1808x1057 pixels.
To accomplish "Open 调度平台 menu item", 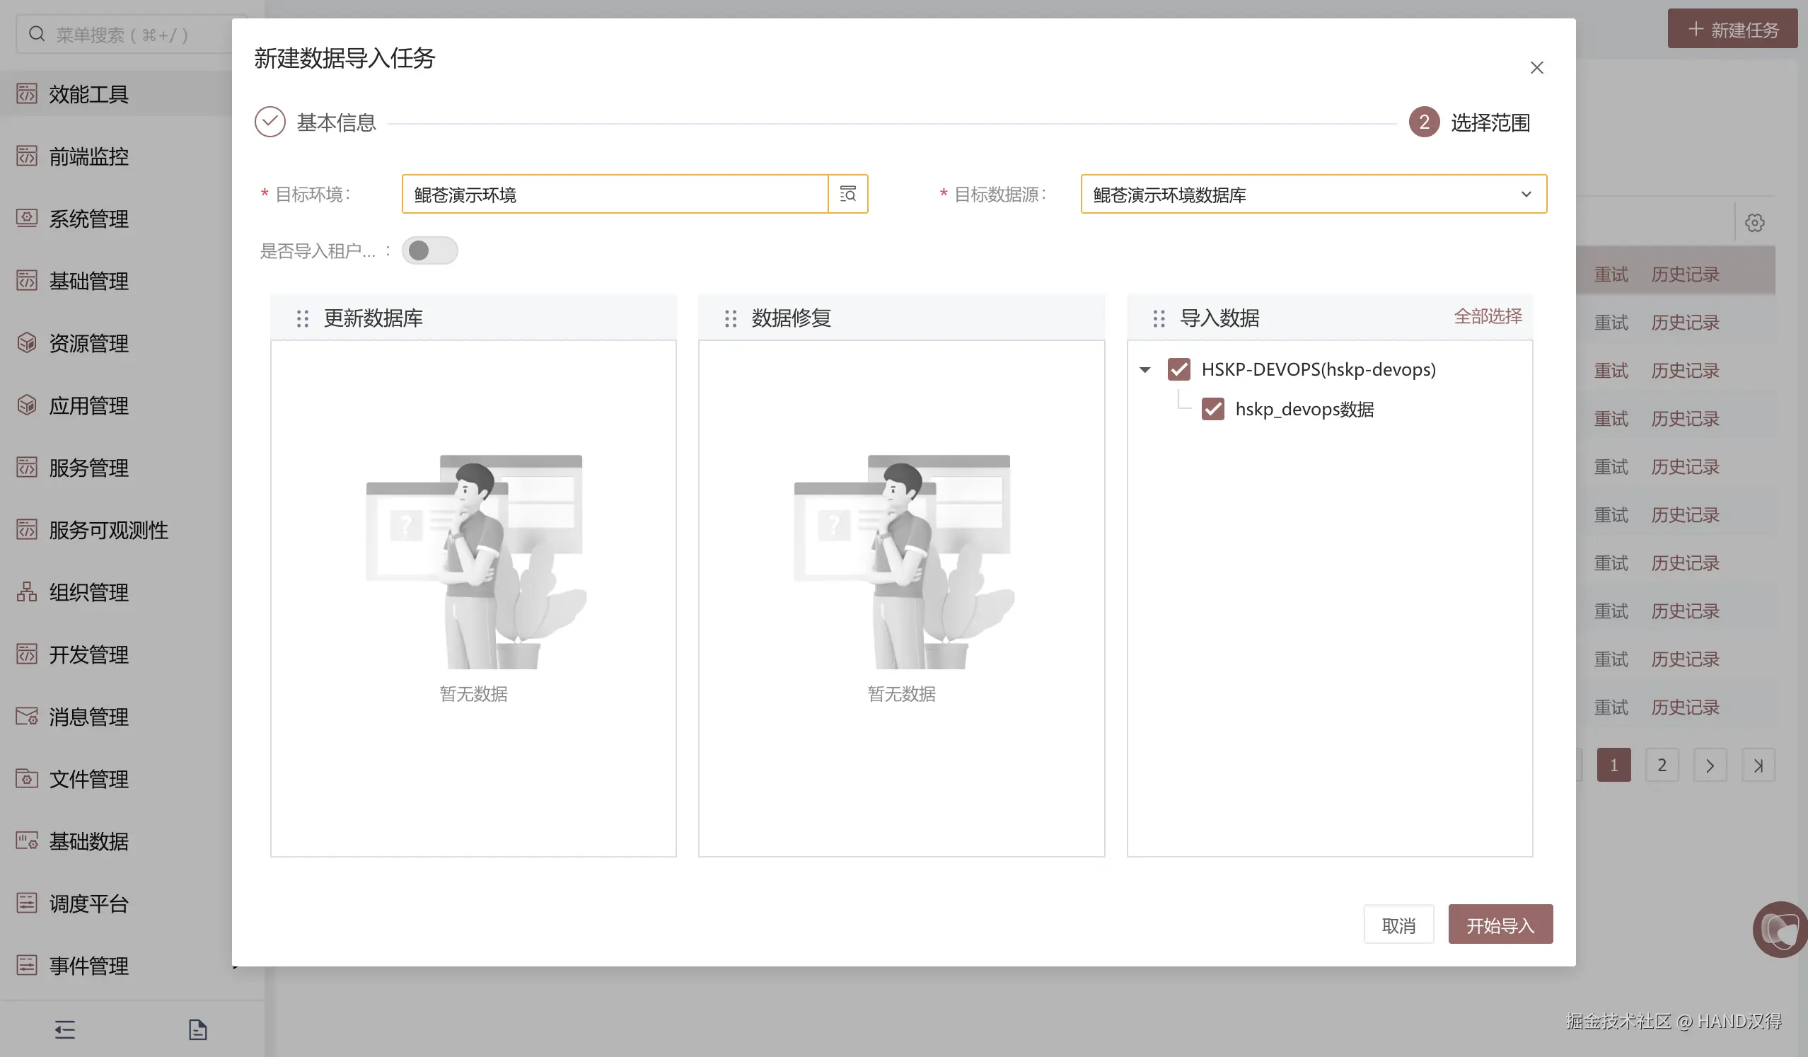I will pos(88,903).
